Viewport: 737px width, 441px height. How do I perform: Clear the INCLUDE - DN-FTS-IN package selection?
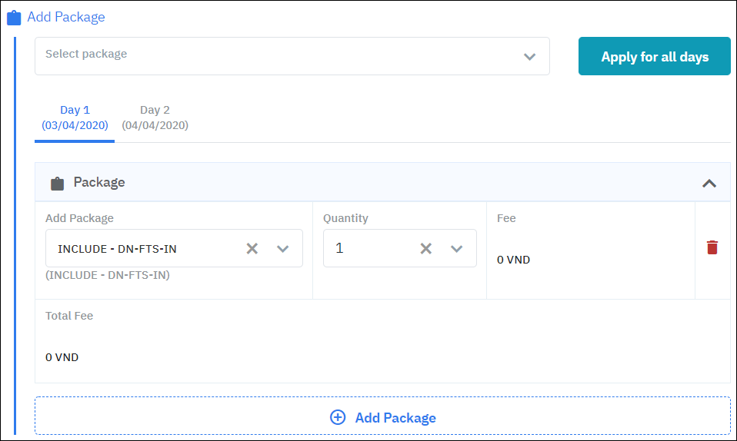(x=252, y=248)
